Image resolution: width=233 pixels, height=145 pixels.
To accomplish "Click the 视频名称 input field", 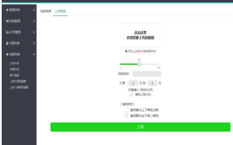I will (147, 74).
